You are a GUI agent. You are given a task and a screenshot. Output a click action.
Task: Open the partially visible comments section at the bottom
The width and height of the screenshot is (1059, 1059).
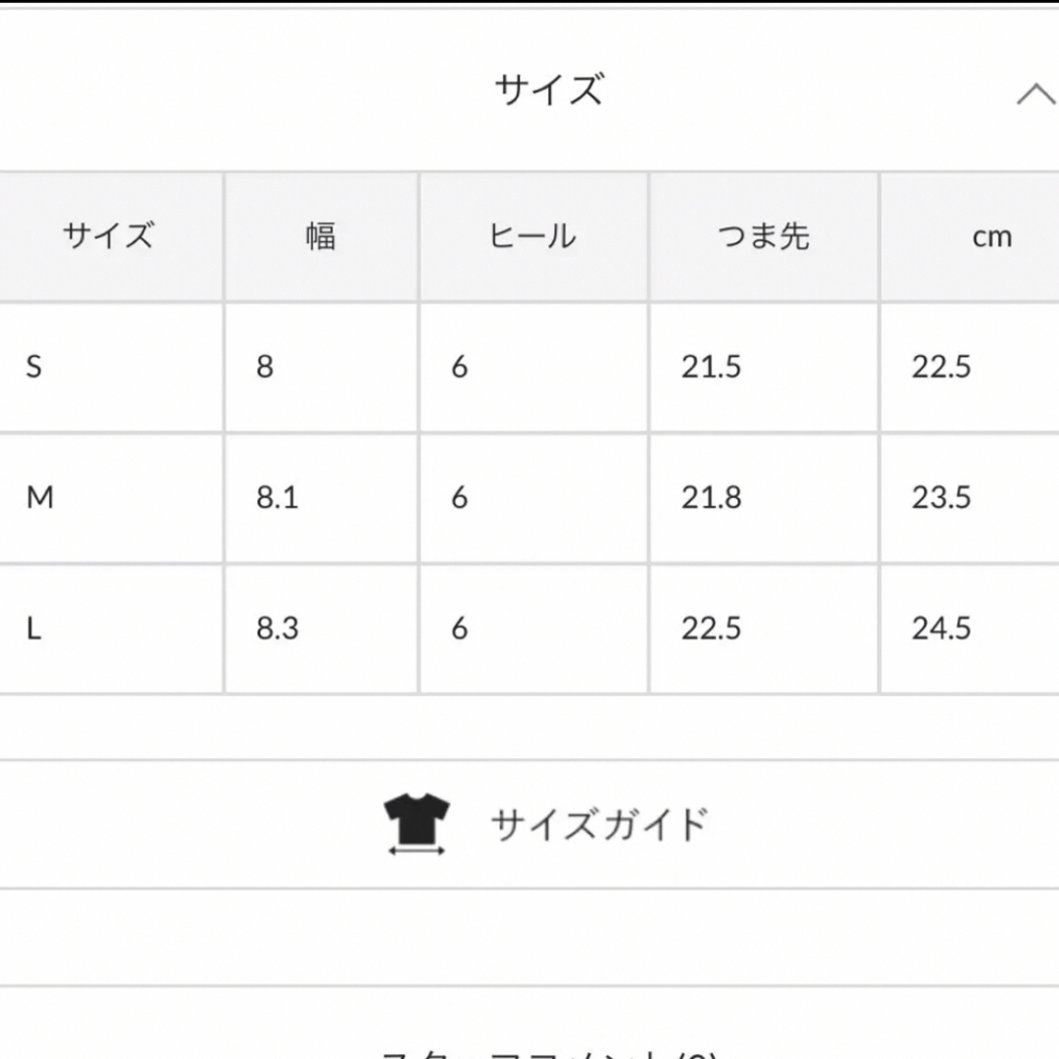[x=548, y=1052]
